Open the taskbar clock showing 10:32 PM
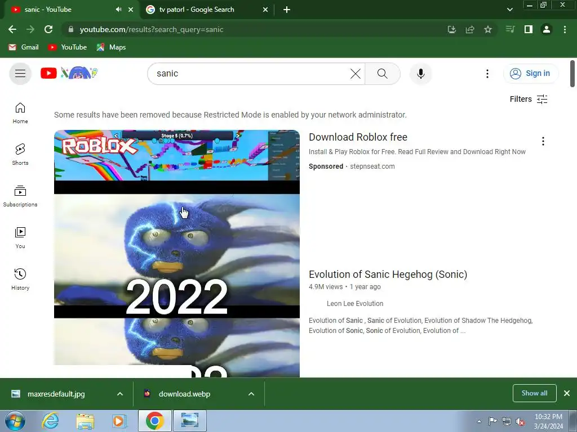The image size is (577, 432). 548,421
